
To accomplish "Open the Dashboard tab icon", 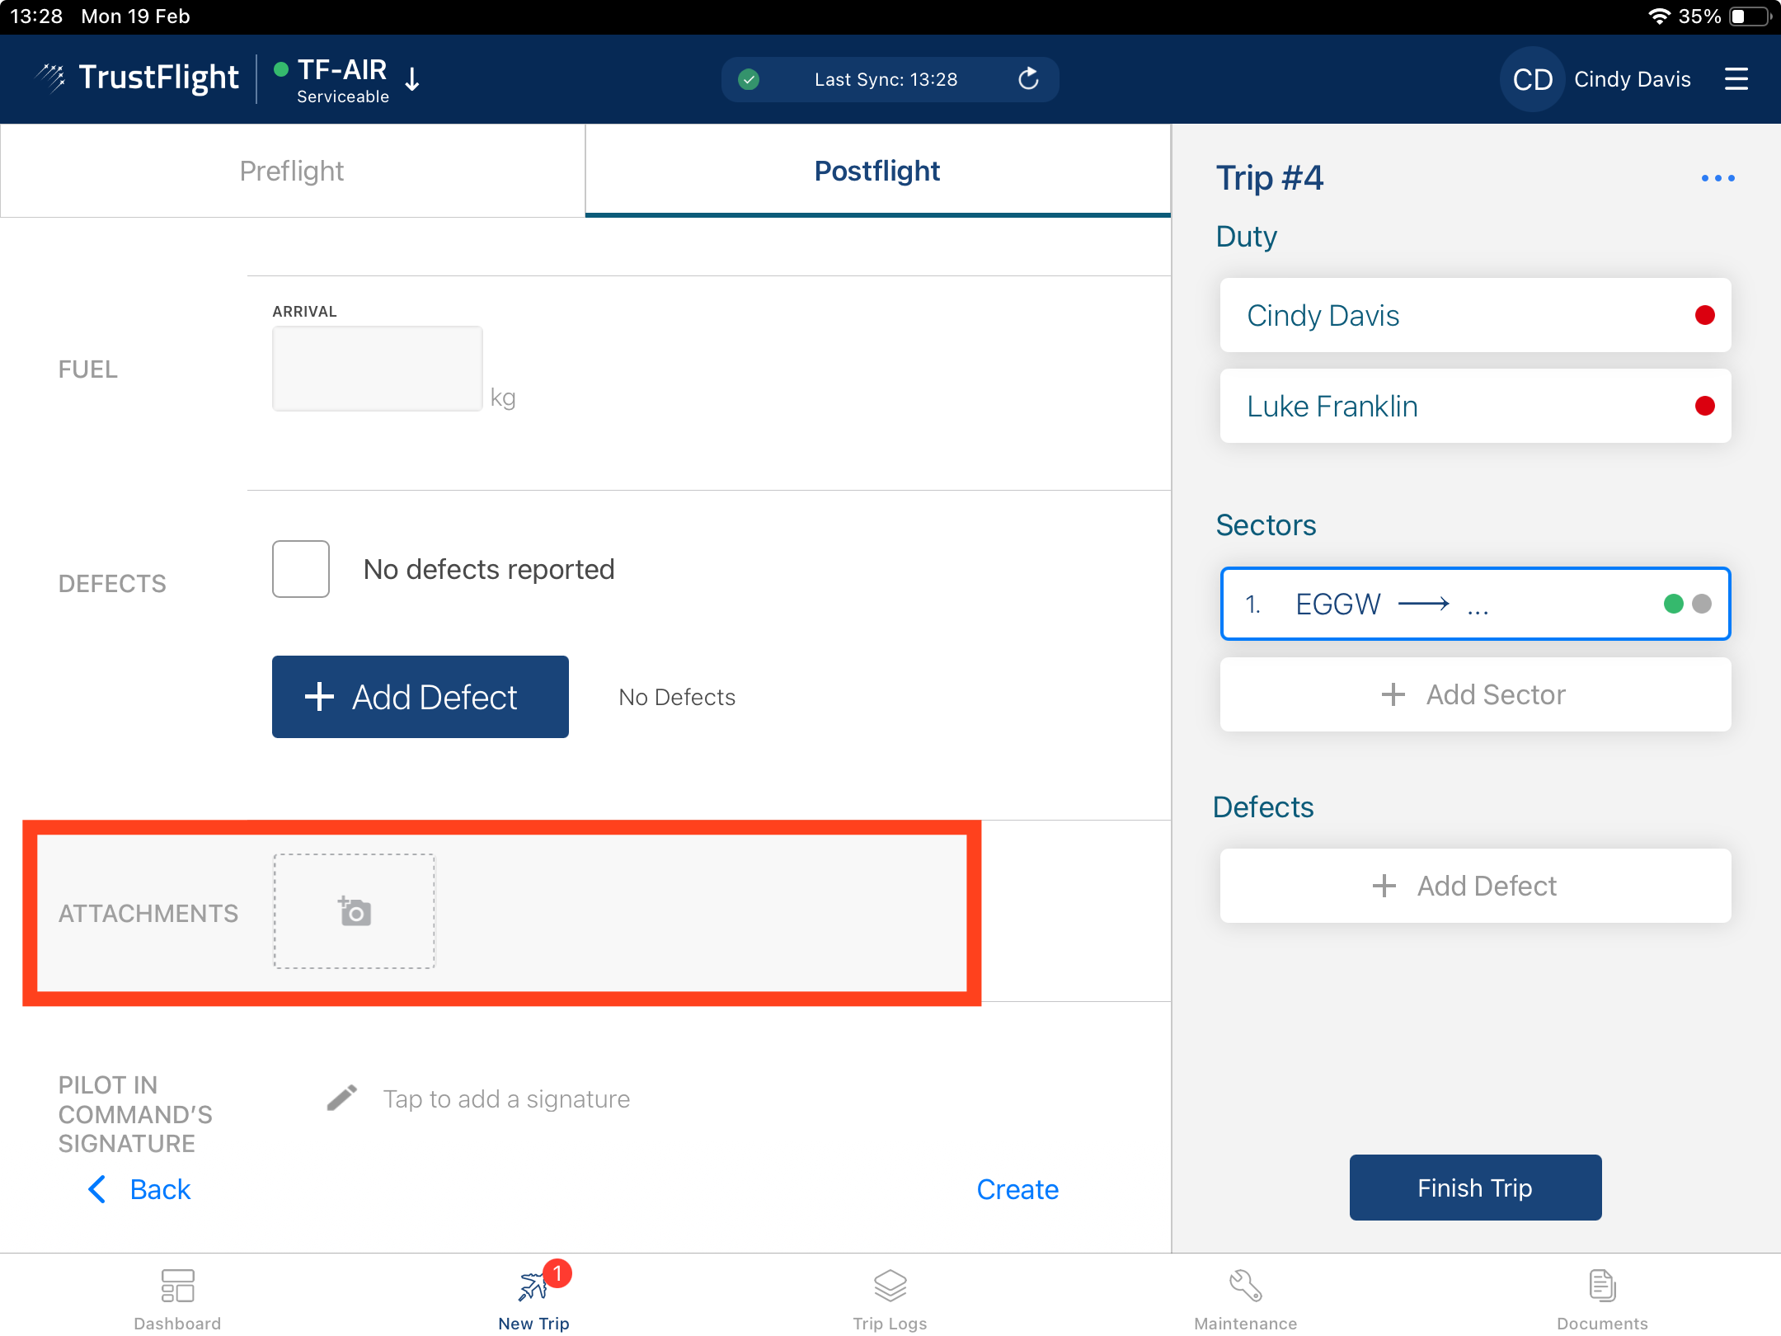I will point(177,1287).
